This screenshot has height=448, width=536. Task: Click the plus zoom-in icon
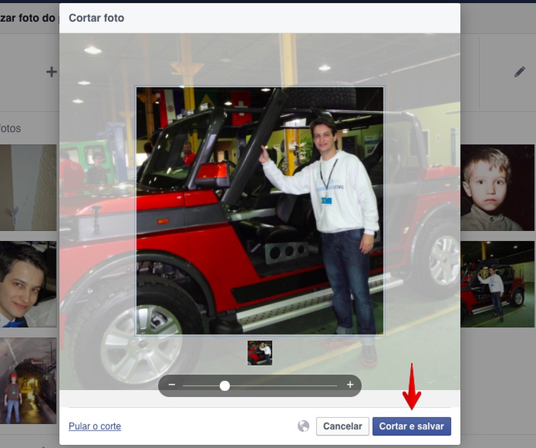tap(350, 385)
